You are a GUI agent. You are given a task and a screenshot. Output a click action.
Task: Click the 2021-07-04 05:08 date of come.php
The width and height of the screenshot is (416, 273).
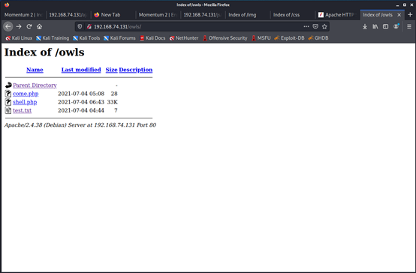point(81,94)
